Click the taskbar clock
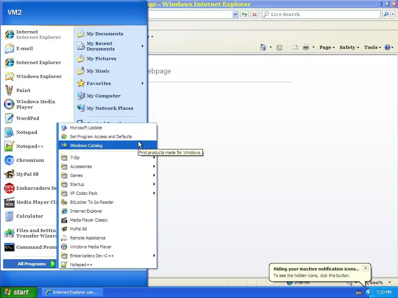The height and width of the screenshot is (298, 398). 384,293
